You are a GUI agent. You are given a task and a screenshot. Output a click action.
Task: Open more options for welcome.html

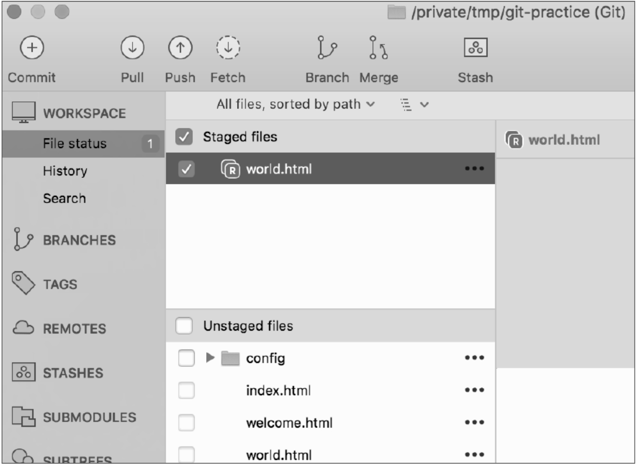pyautogui.click(x=474, y=424)
